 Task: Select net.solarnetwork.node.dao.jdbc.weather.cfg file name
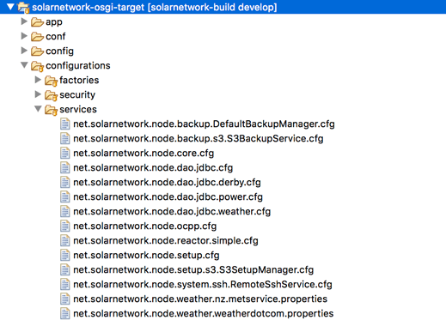[172, 212]
